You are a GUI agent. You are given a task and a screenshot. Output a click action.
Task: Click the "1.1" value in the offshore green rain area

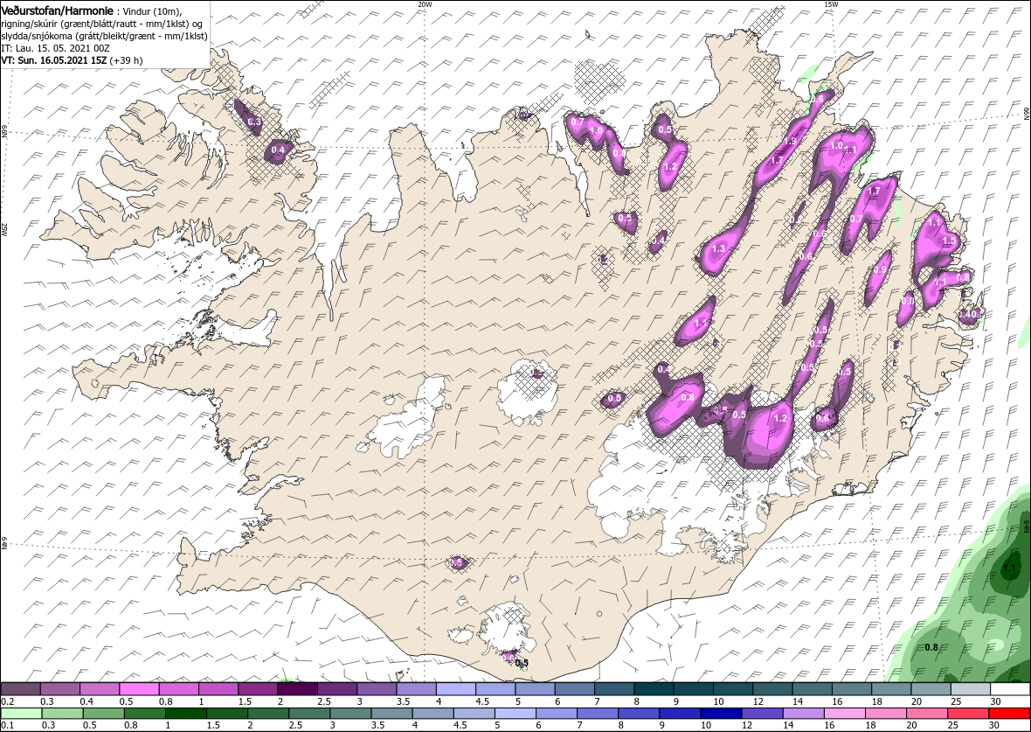point(1011,568)
